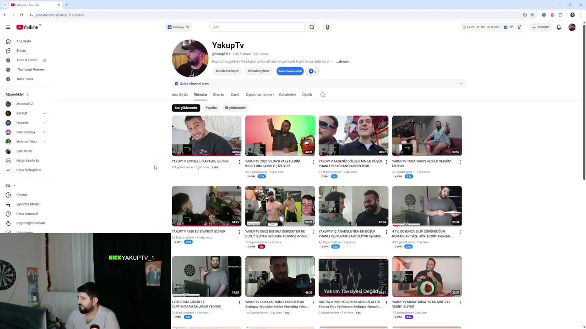586x329 pixels.
Task: Click the View channel stats button
Action: click(290, 71)
